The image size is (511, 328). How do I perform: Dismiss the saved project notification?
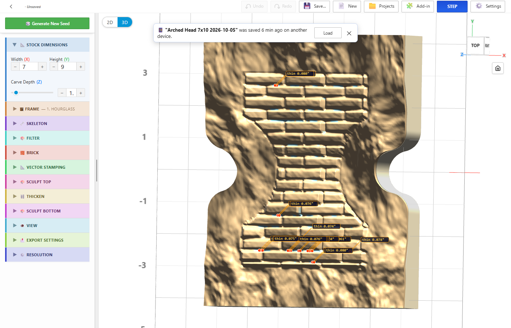[349, 33]
